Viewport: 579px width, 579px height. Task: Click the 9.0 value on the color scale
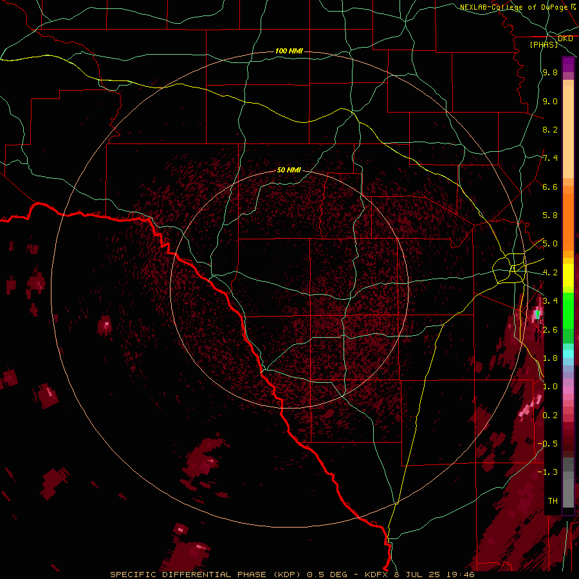click(550, 101)
